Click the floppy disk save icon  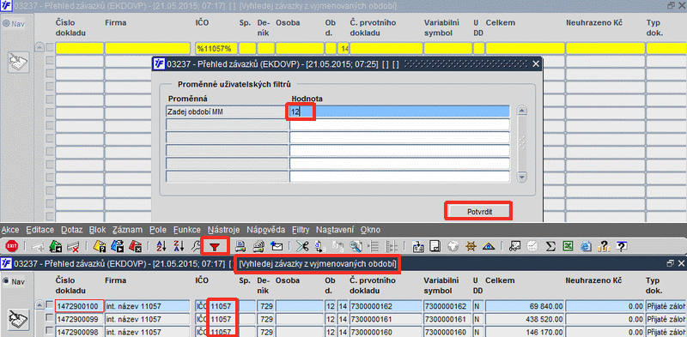coord(435,246)
